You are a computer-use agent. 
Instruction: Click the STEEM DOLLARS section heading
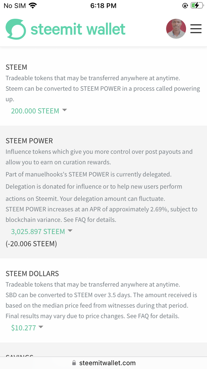pos(32,274)
